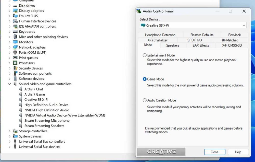This screenshot has width=255, height=162.
Task: Click the sound card icon in Select Device box
Action: tap(143, 26)
